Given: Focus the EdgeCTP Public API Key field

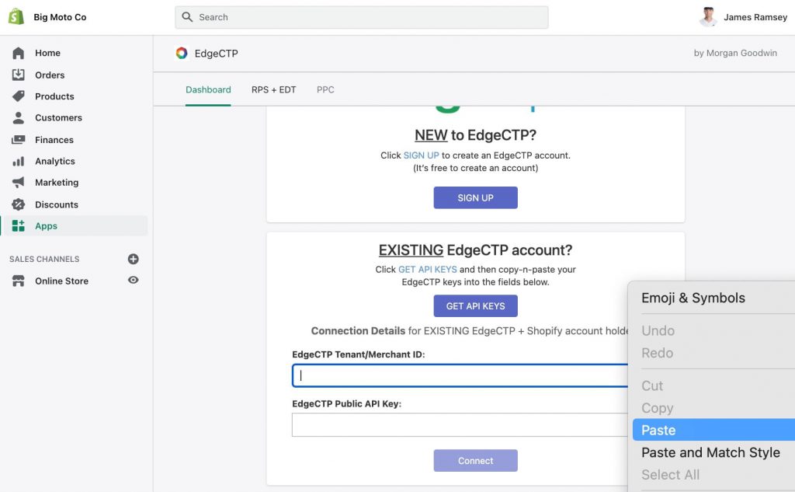Looking at the screenshot, I should (x=460, y=425).
